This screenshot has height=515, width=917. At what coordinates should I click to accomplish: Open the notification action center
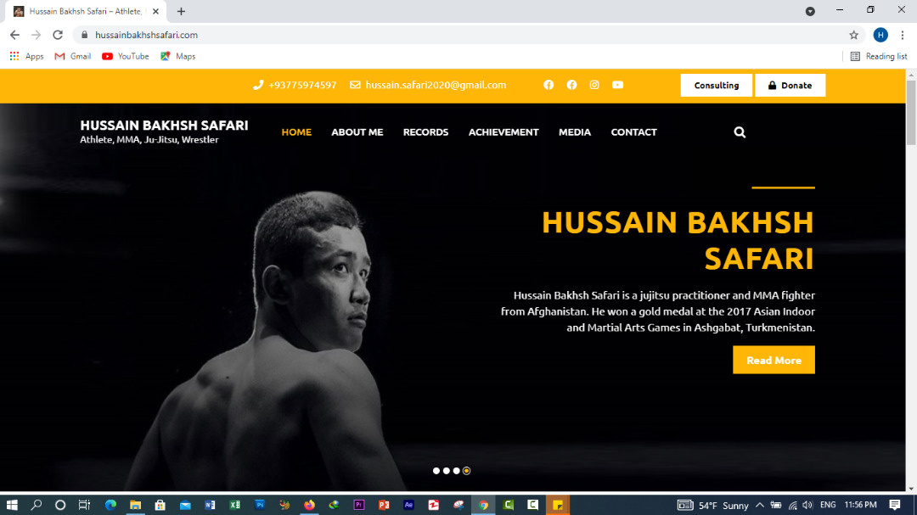coord(895,505)
